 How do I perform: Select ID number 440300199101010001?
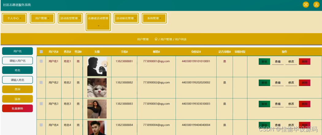coord(196,61)
